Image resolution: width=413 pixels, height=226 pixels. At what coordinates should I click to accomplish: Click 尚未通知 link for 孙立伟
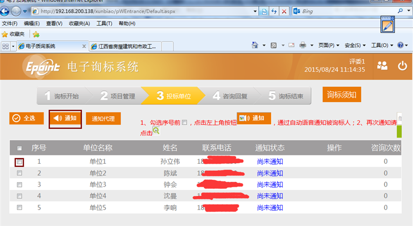click(270, 161)
